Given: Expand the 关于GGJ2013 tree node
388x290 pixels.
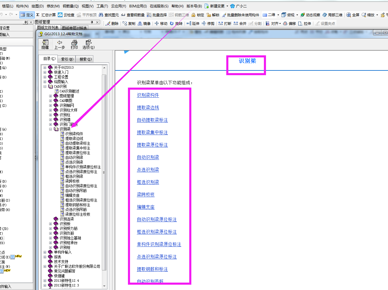Looking at the screenshot, I should pyautogui.click(x=45, y=67).
